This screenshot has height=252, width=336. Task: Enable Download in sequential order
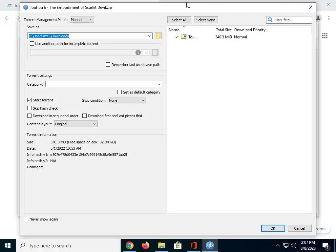point(29,116)
